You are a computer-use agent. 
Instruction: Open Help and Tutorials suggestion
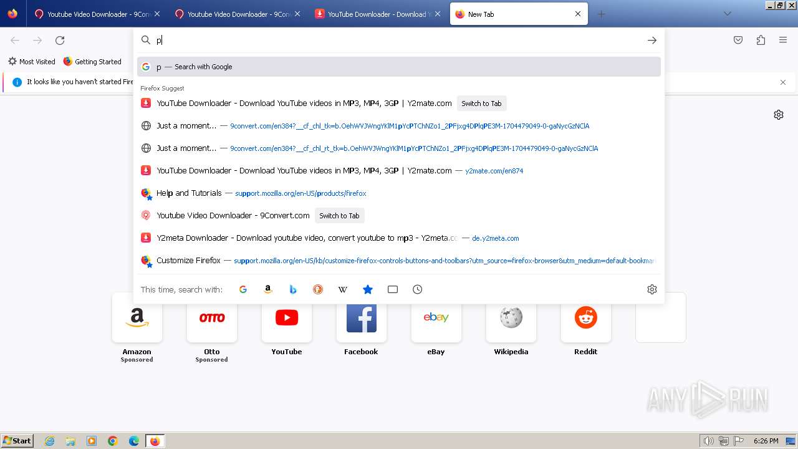pos(399,193)
